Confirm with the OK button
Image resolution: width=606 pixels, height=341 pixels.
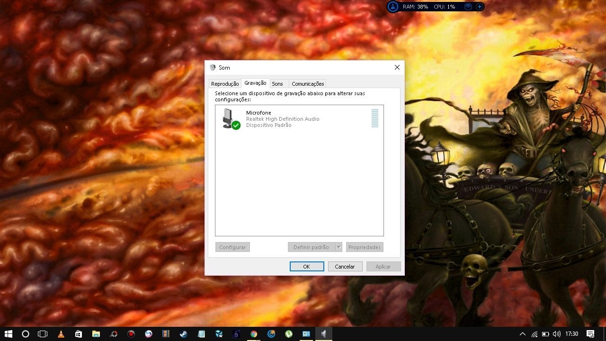tap(307, 267)
